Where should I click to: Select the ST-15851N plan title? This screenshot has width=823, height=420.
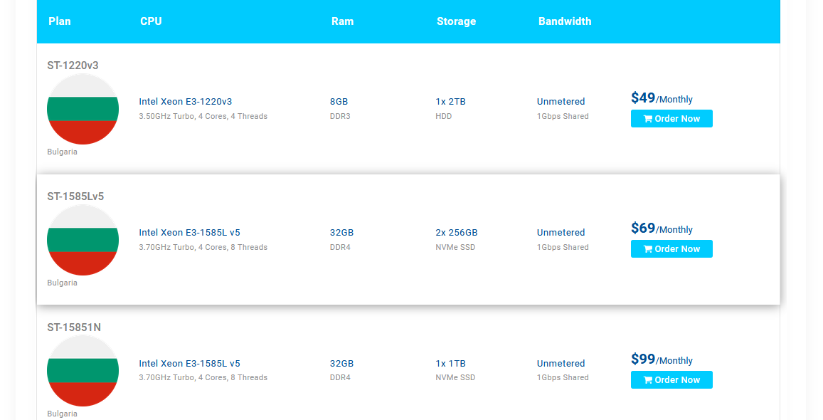pyautogui.click(x=74, y=327)
